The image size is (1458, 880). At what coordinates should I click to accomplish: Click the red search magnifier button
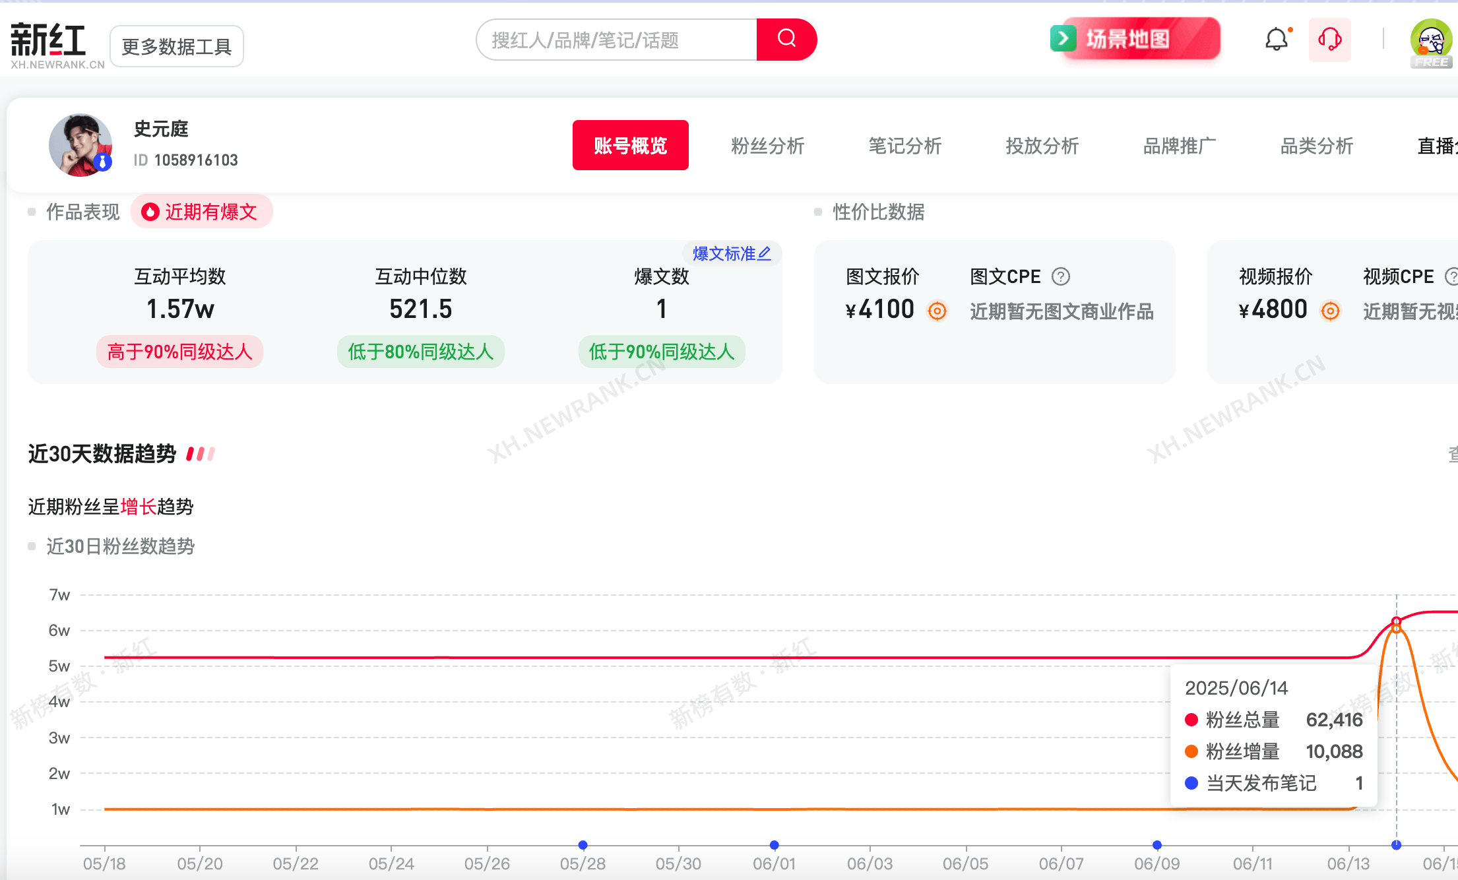tap(786, 40)
